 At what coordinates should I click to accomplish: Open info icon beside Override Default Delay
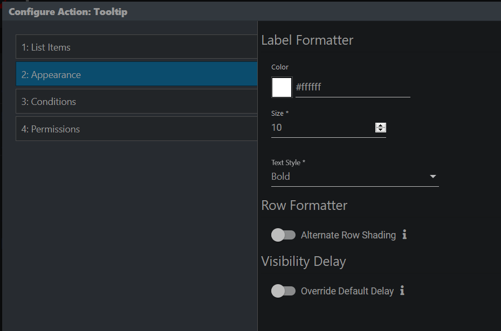coord(402,291)
